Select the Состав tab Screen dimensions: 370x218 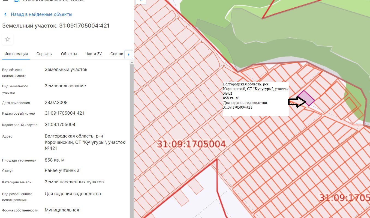click(x=117, y=54)
